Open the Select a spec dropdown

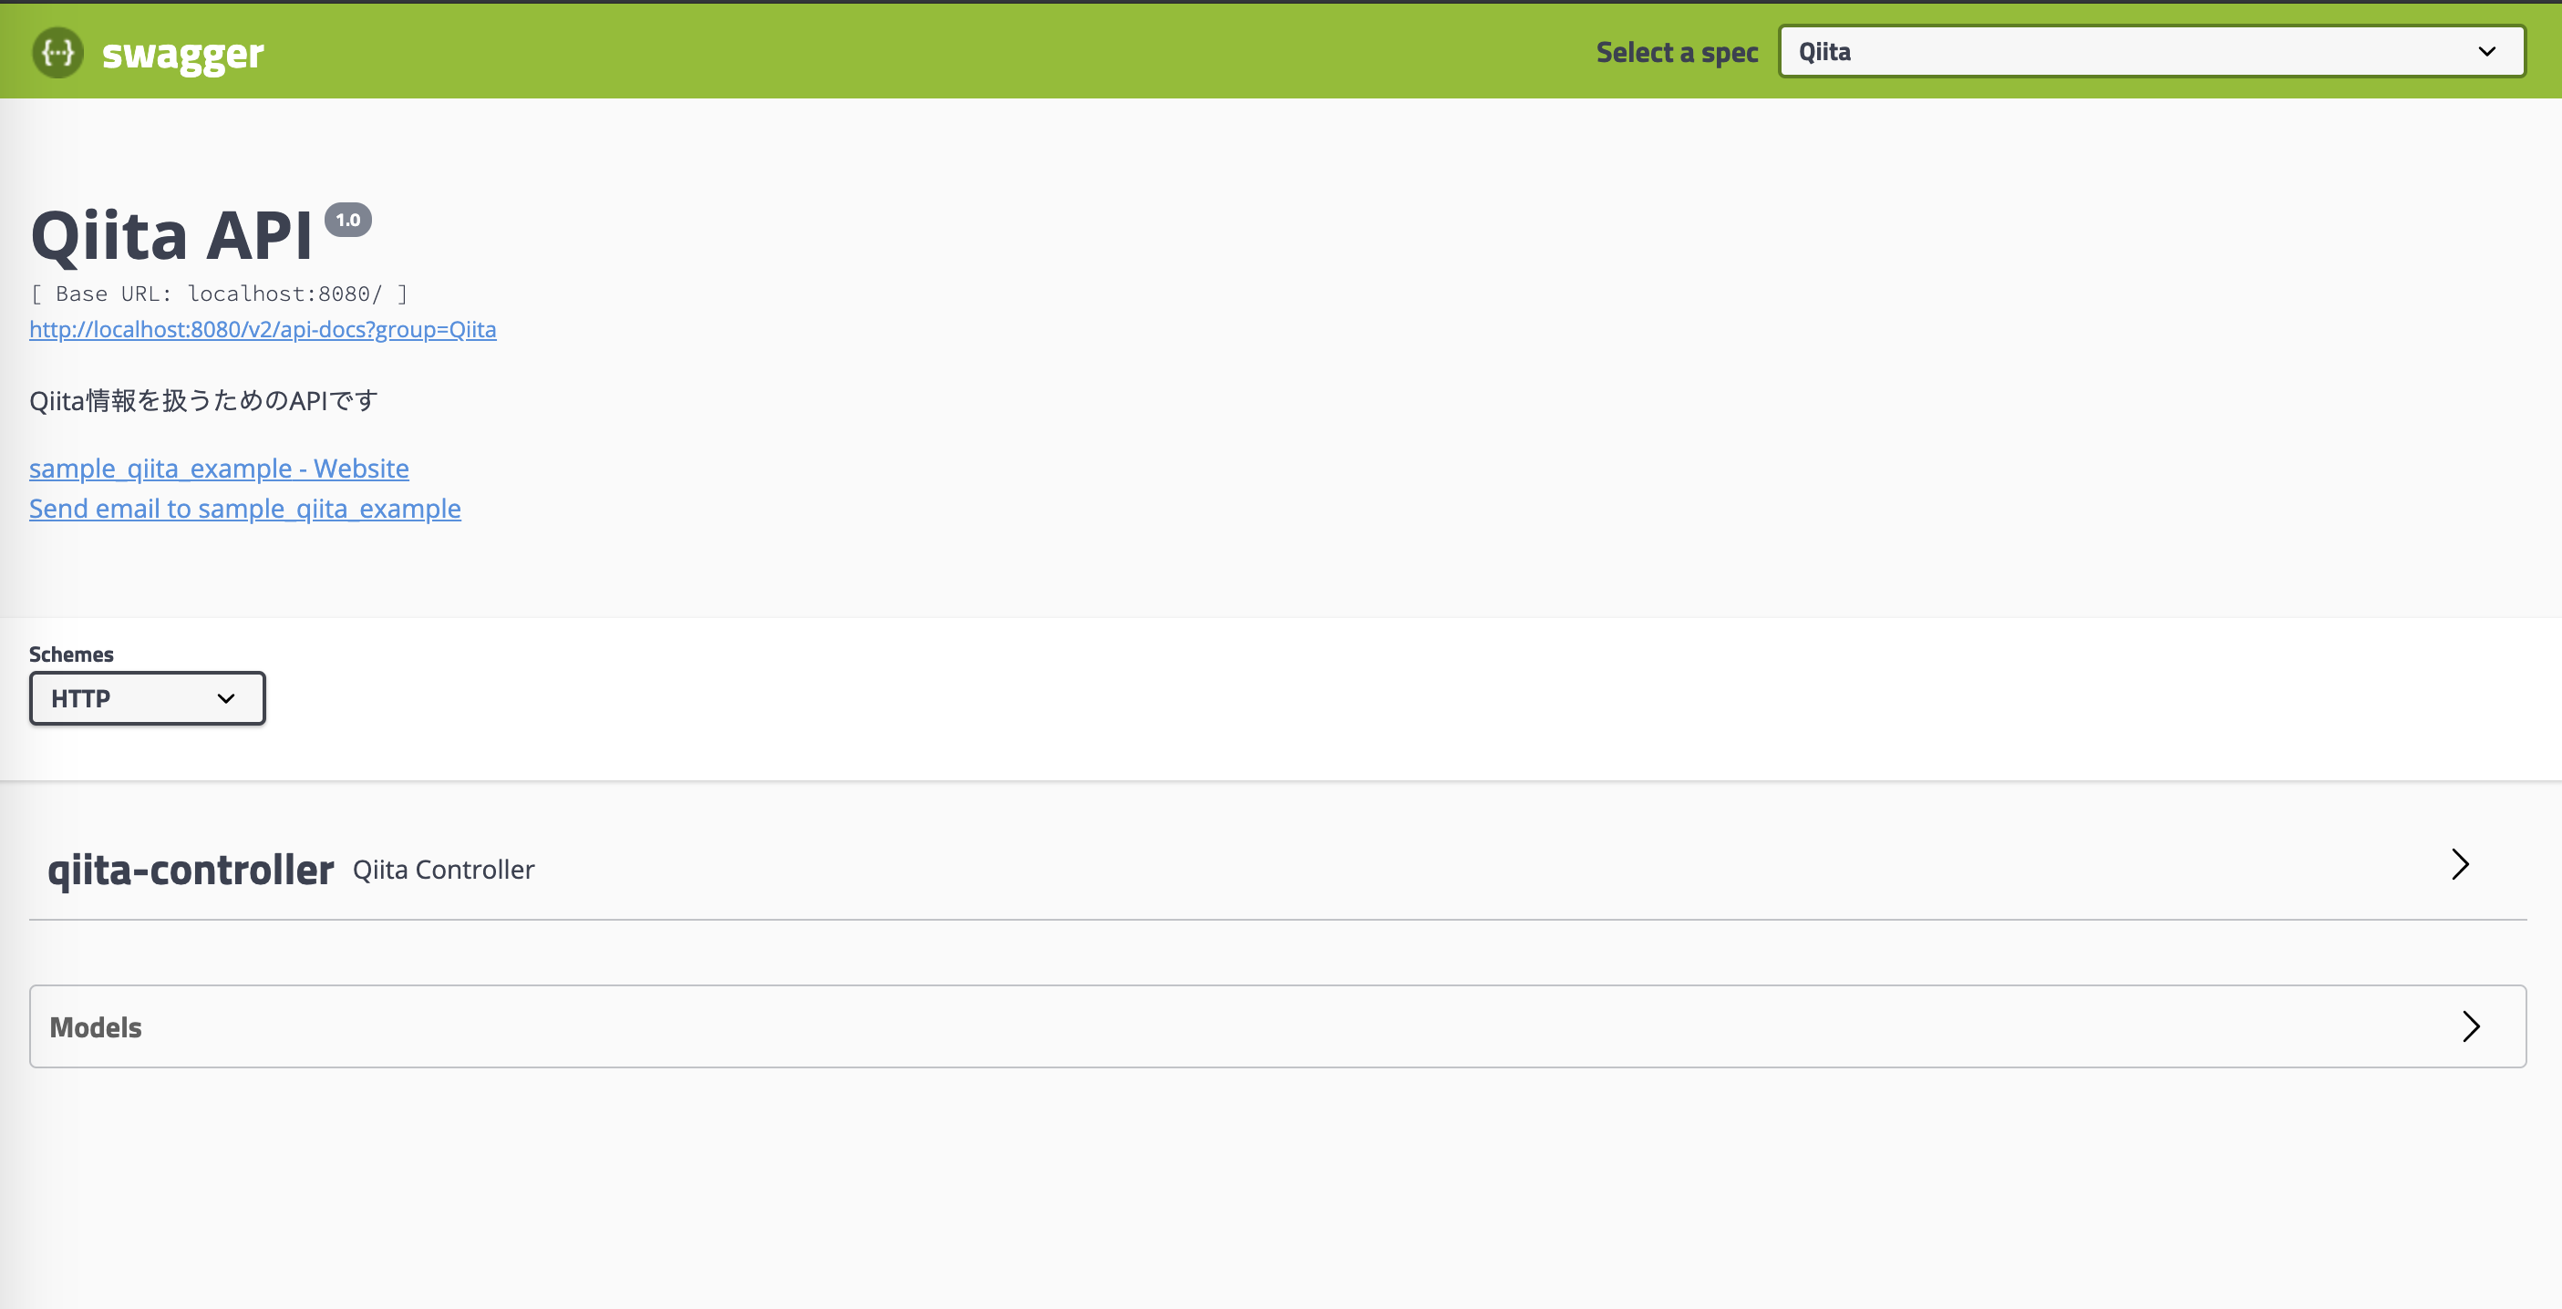(2151, 52)
